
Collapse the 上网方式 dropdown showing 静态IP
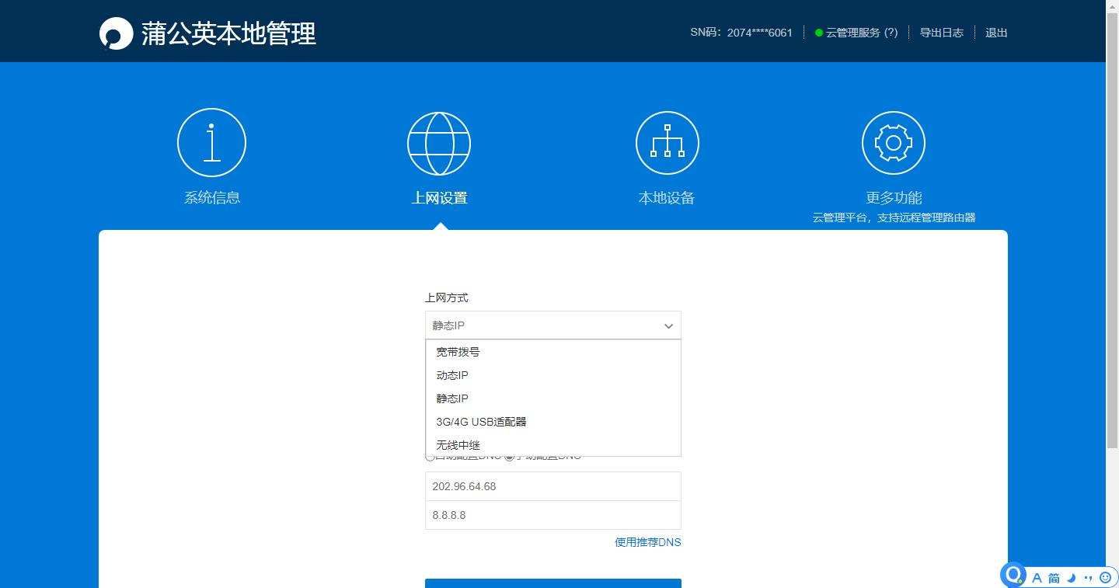click(553, 325)
